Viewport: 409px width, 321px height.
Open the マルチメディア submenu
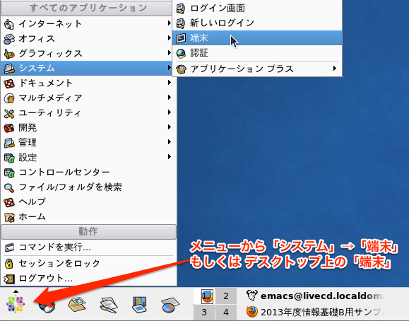click(x=88, y=98)
